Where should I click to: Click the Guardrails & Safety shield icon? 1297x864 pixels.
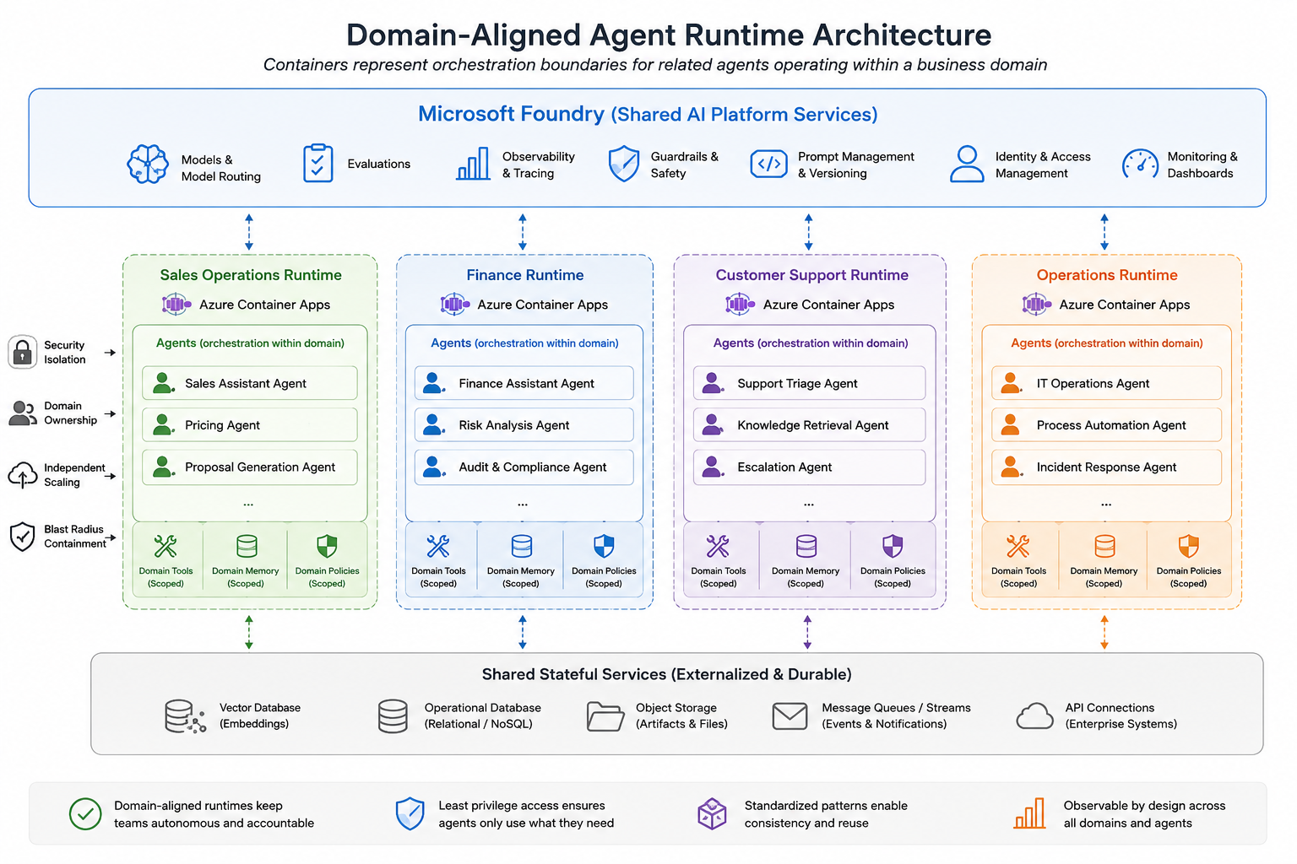pyautogui.click(x=624, y=164)
